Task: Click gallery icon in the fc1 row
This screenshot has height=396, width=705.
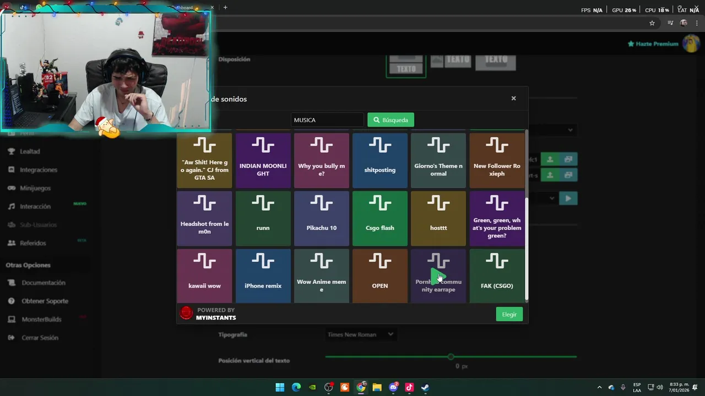Action: (x=568, y=159)
